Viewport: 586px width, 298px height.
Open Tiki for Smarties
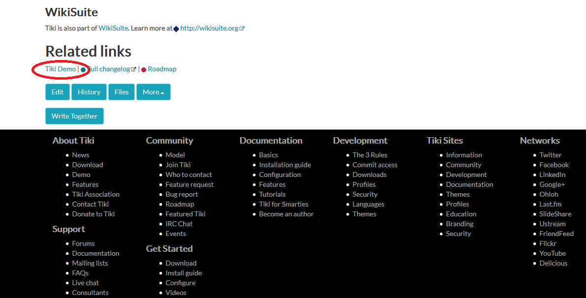(284, 204)
